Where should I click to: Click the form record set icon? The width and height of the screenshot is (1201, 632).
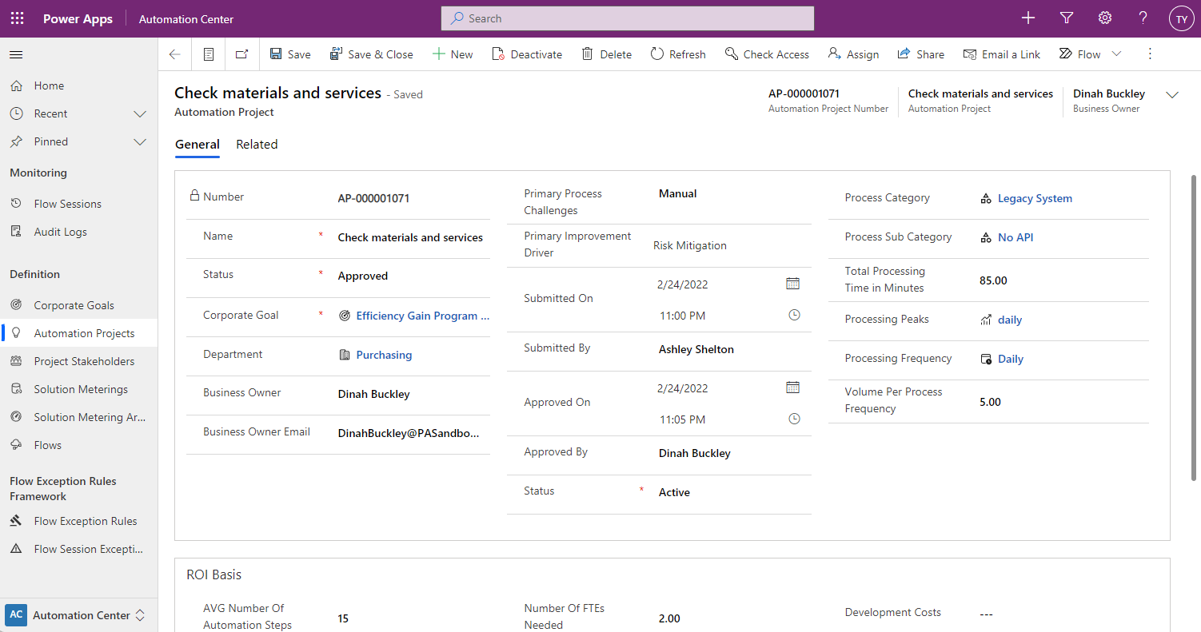[x=208, y=54]
